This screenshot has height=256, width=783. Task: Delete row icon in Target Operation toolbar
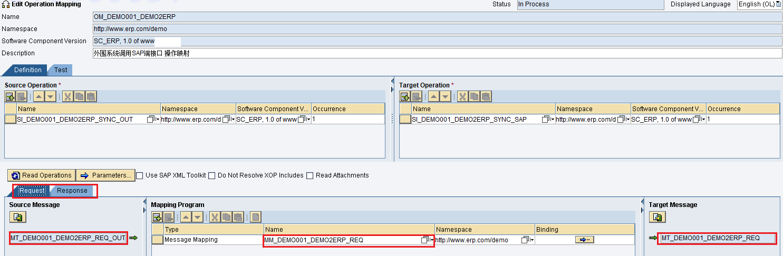(416, 96)
